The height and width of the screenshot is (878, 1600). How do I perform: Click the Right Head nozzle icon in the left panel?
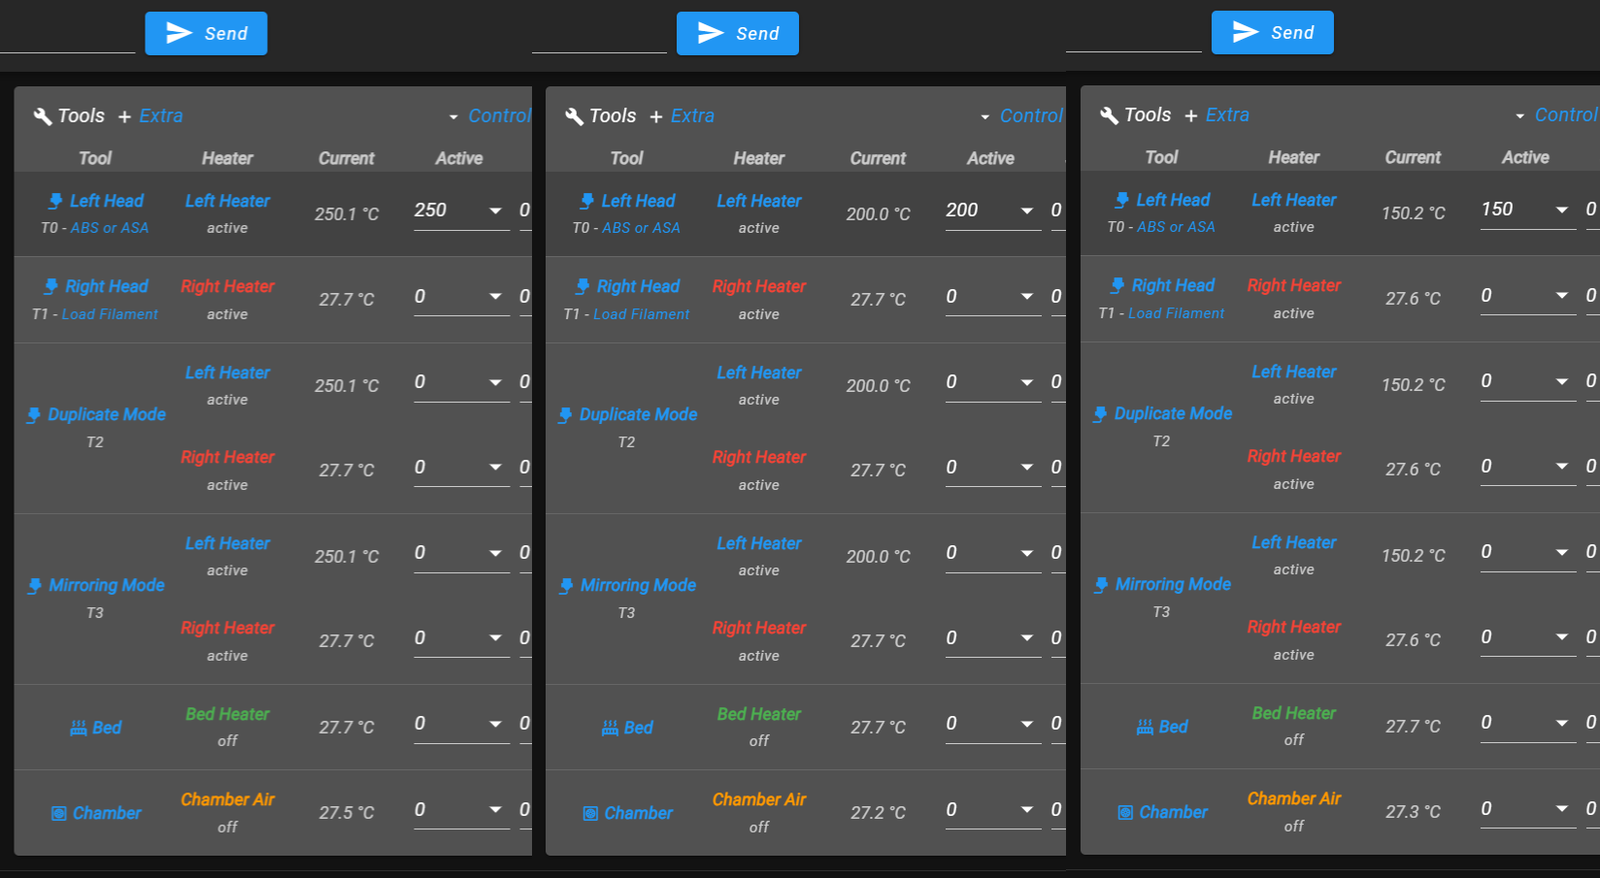(50, 286)
